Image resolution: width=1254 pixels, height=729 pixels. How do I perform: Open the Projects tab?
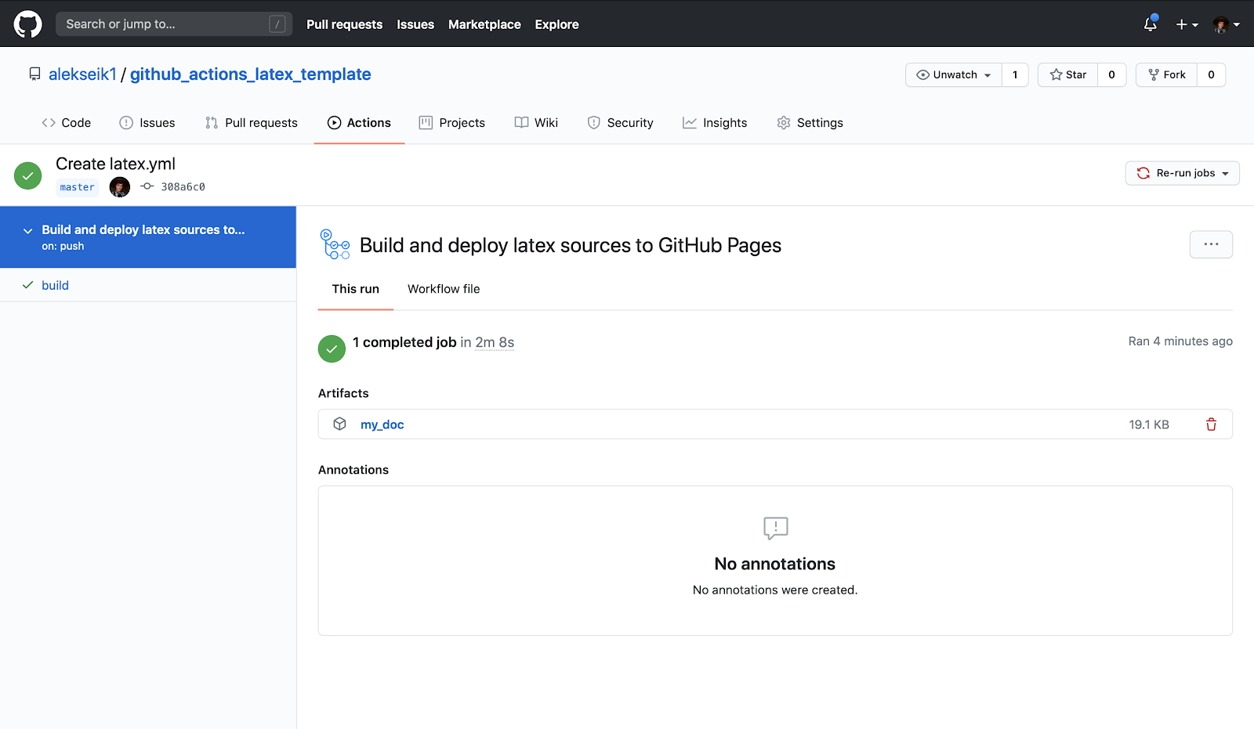[x=452, y=123]
